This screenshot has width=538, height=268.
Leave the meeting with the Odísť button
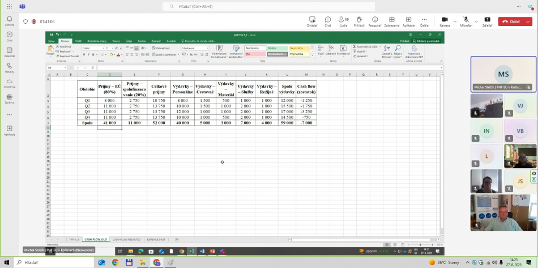511,21
